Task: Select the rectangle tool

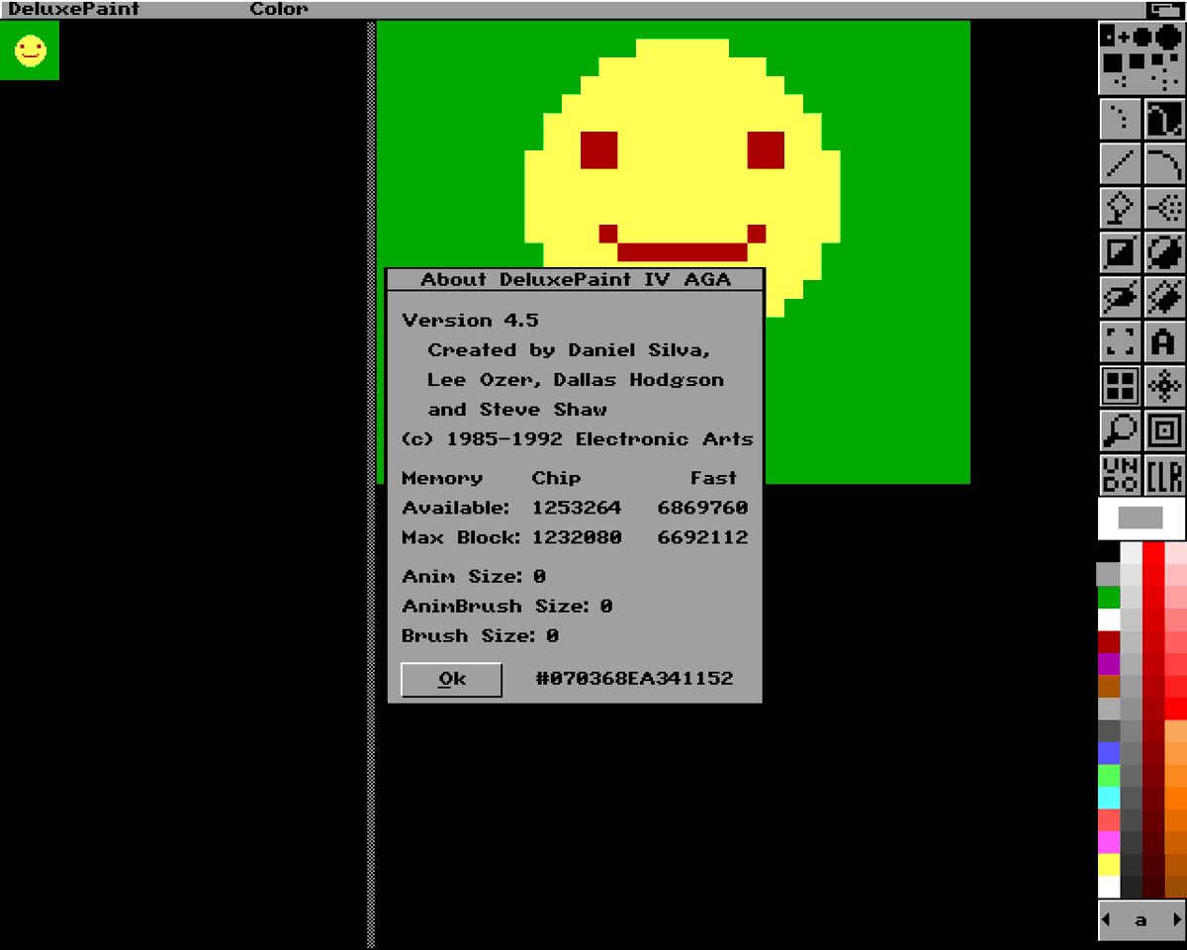Action: pos(1120,252)
